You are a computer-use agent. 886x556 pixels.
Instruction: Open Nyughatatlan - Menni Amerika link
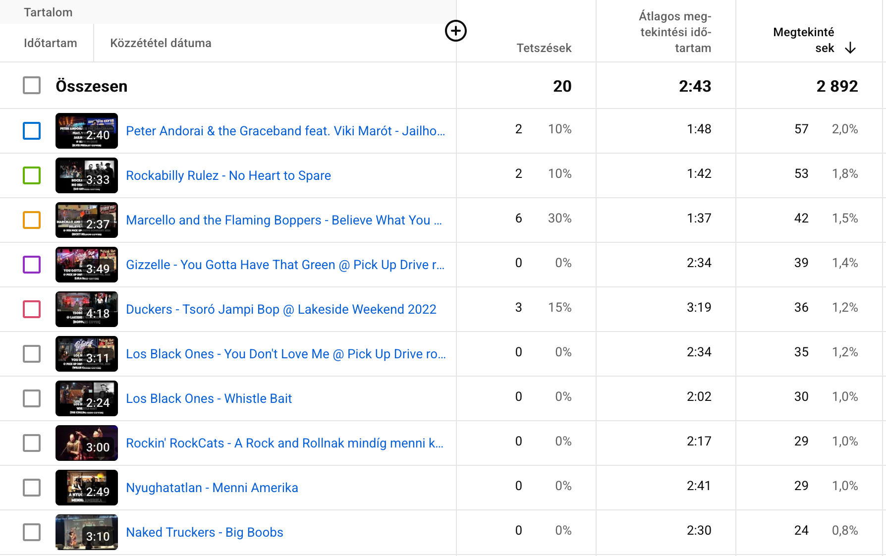pos(212,488)
